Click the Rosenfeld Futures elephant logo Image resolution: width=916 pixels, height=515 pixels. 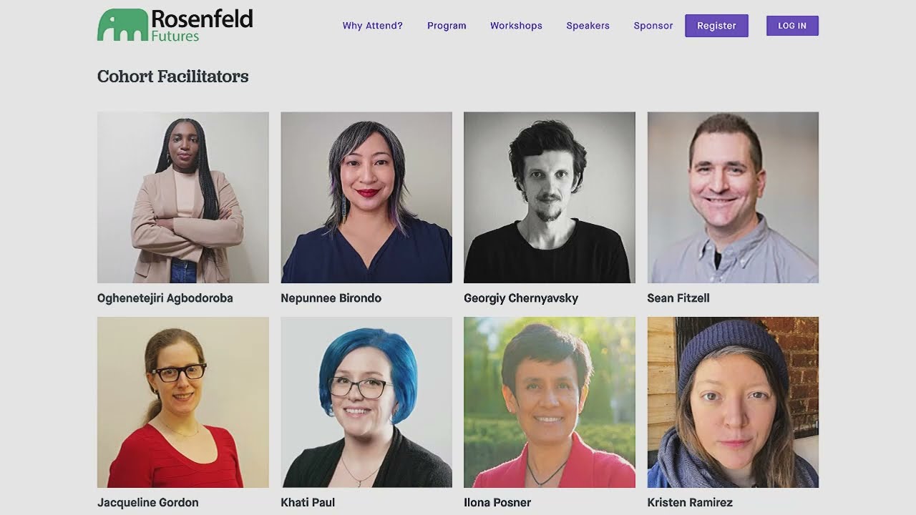[x=175, y=25]
